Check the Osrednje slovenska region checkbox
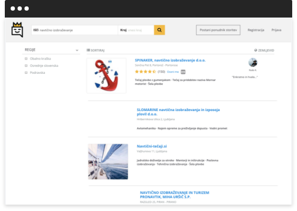This screenshot has height=211, width=297. [x=26, y=65]
